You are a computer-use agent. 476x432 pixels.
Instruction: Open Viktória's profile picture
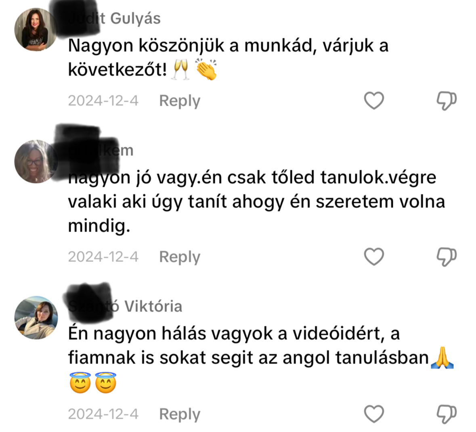click(x=36, y=317)
